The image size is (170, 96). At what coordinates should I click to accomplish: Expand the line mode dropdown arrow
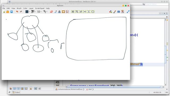[x=47, y=12]
